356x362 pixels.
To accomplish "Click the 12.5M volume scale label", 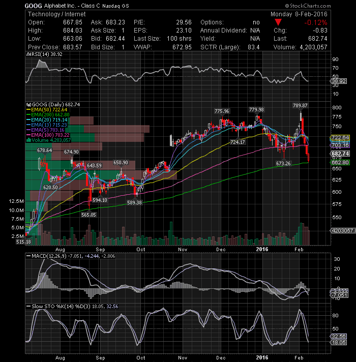I will 16,201.
